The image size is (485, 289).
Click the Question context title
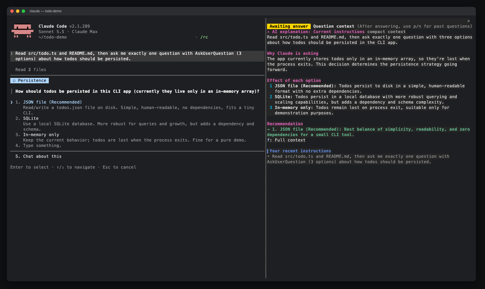(x=334, y=26)
